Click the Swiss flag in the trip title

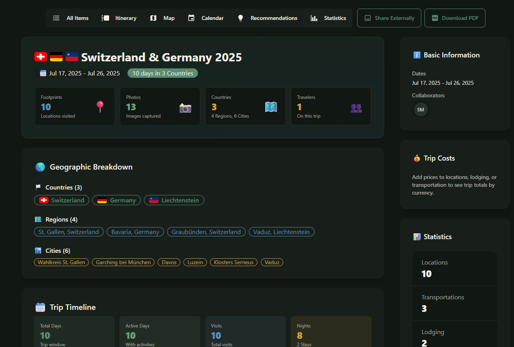(x=41, y=57)
